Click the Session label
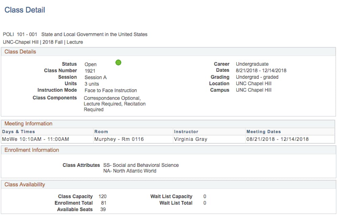This screenshot has width=338, height=216. coord(68,77)
